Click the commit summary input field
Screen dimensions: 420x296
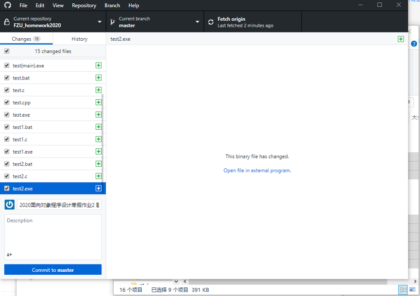coord(59,205)
